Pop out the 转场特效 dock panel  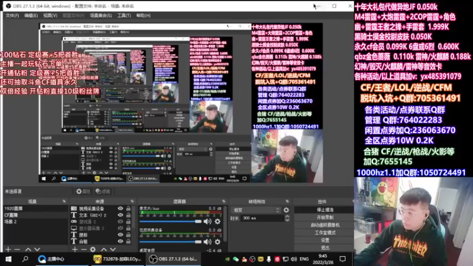[287, 201]
